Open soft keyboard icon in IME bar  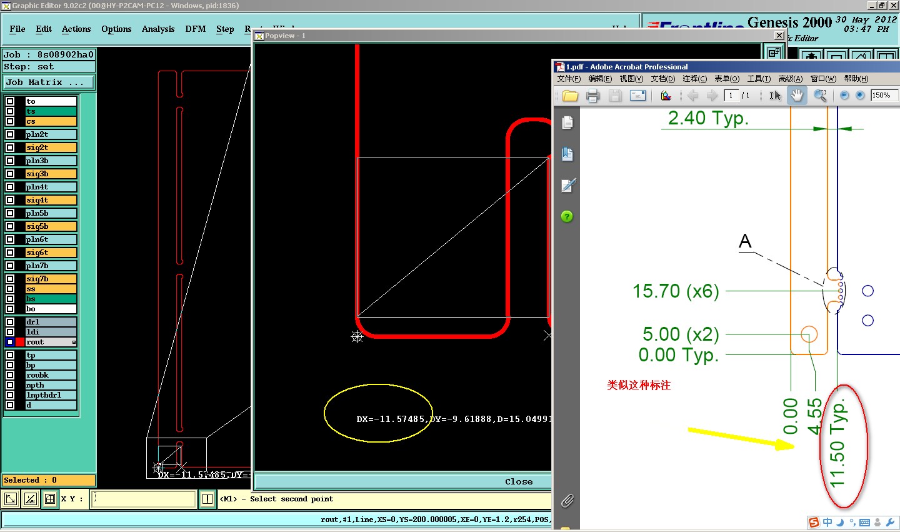click(x=865, y=523)
